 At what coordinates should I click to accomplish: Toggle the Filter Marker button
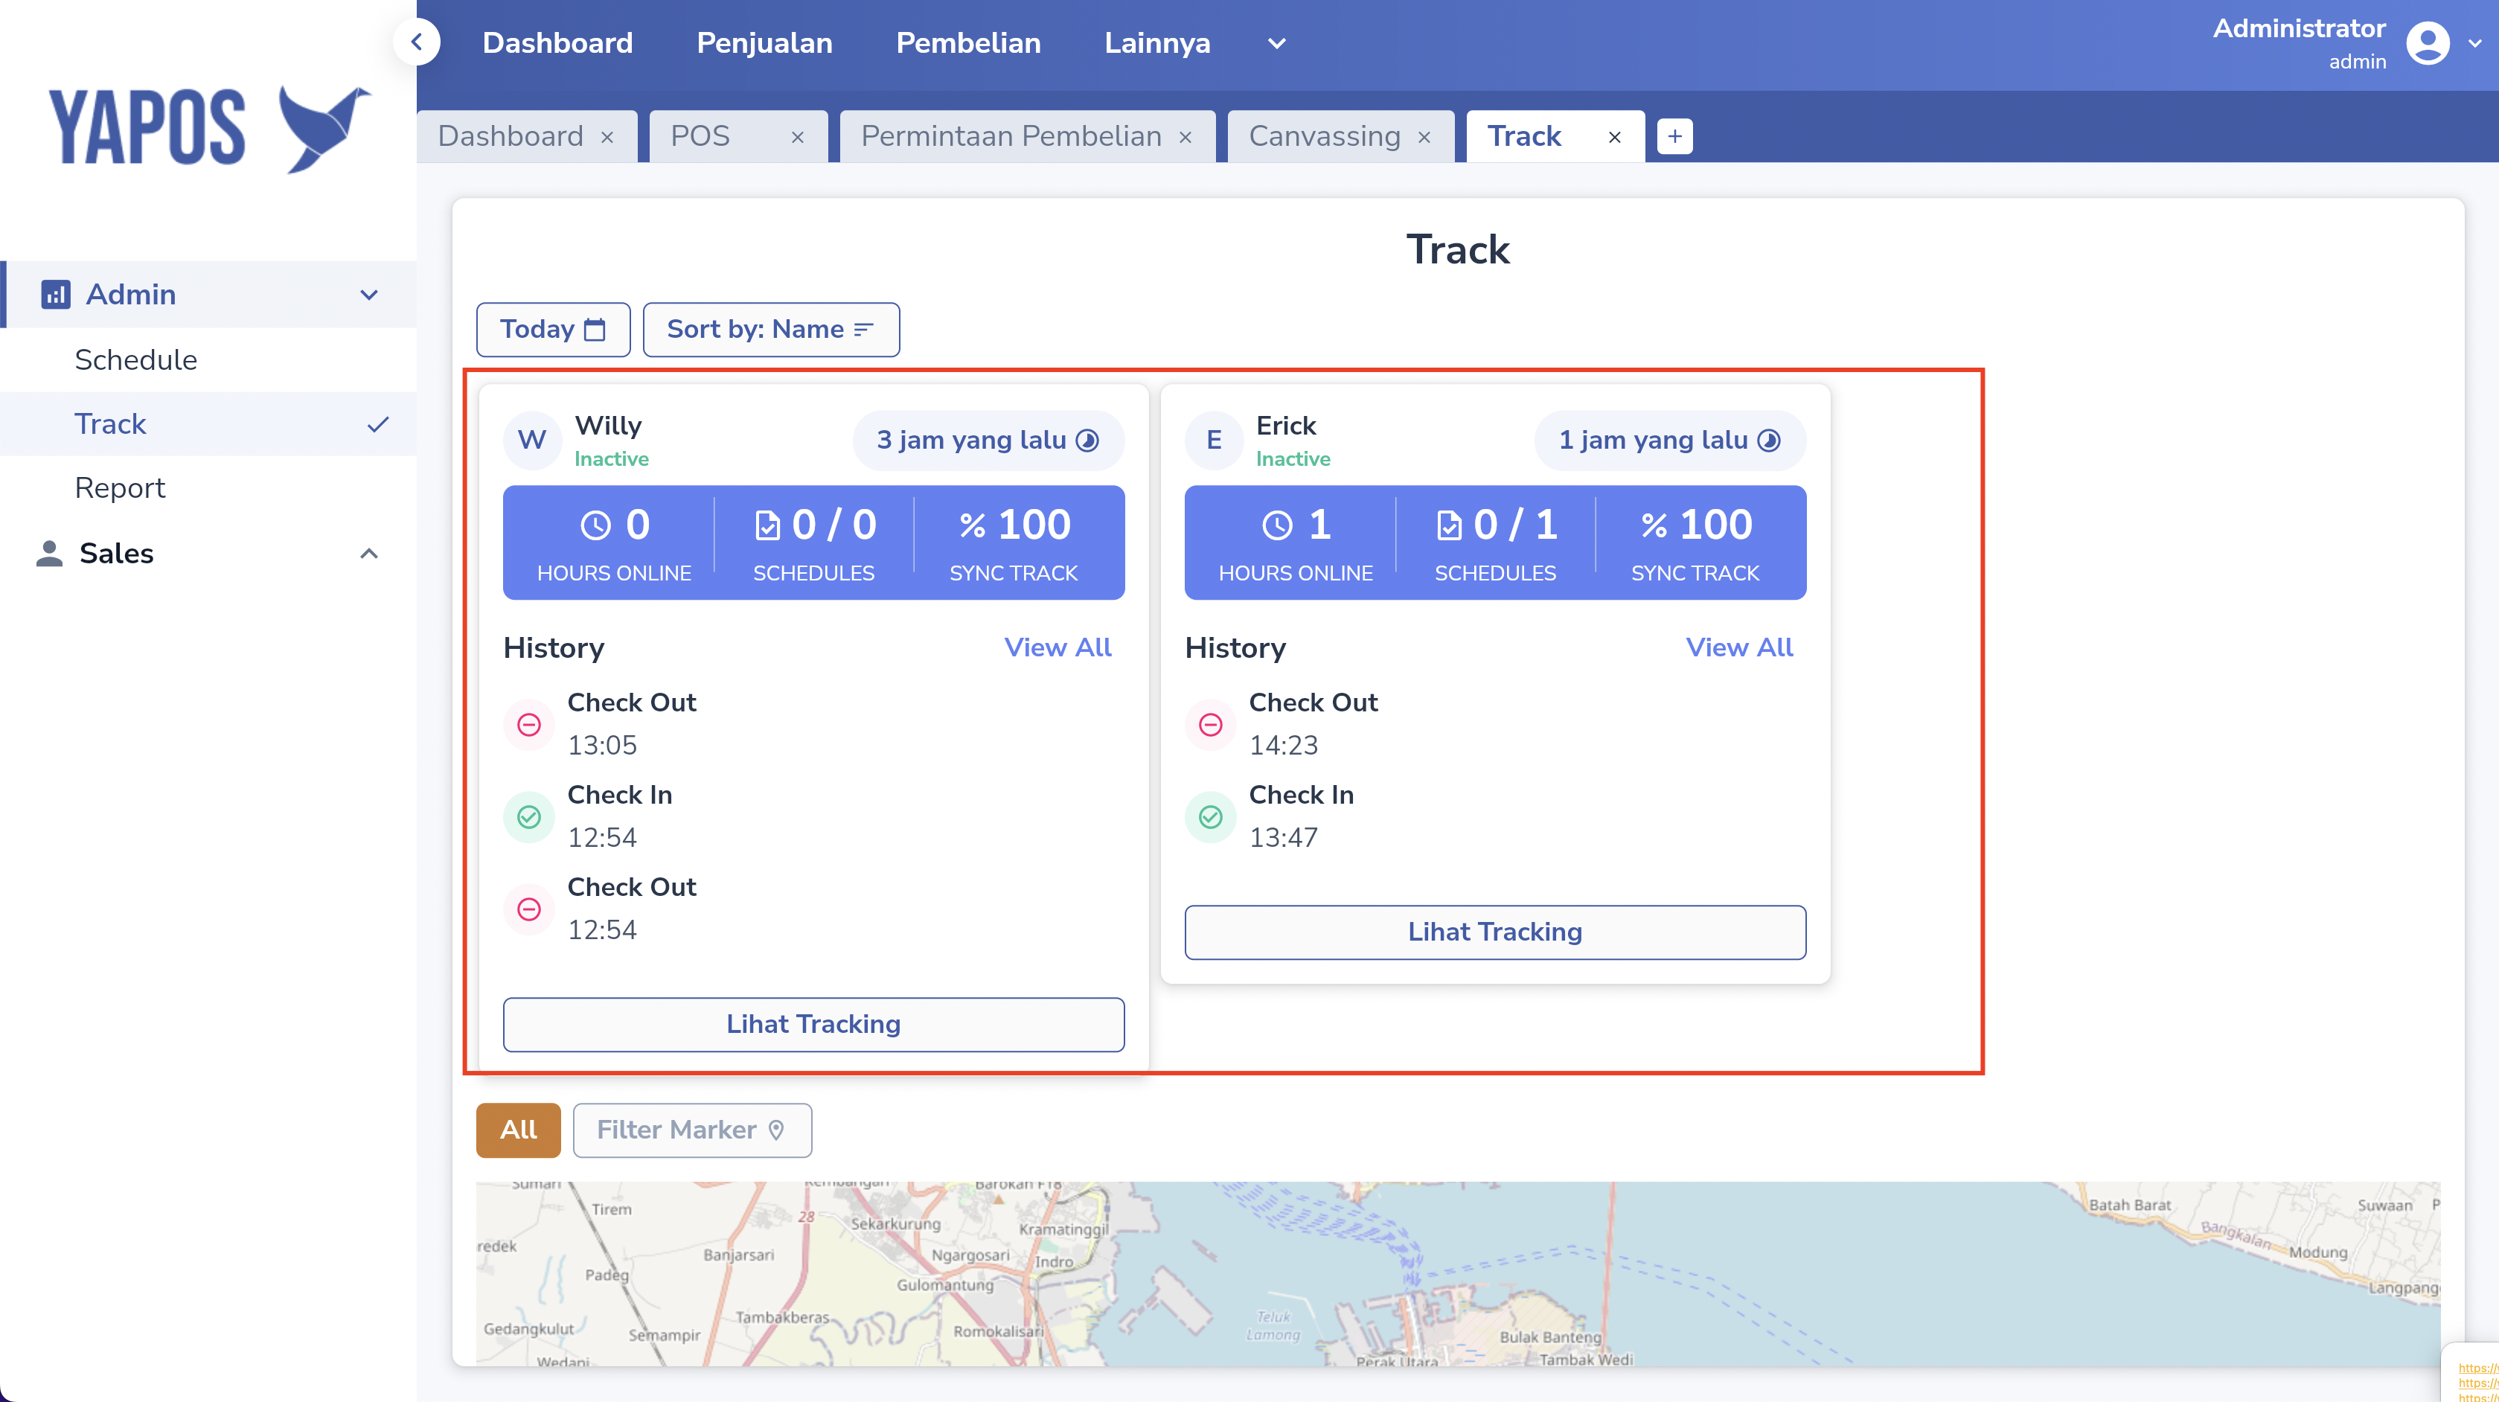coord(691,1130)
